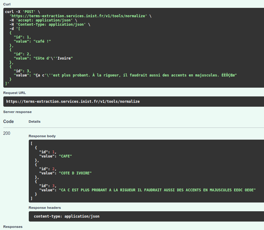Click the Response body label

pos(42,136)
